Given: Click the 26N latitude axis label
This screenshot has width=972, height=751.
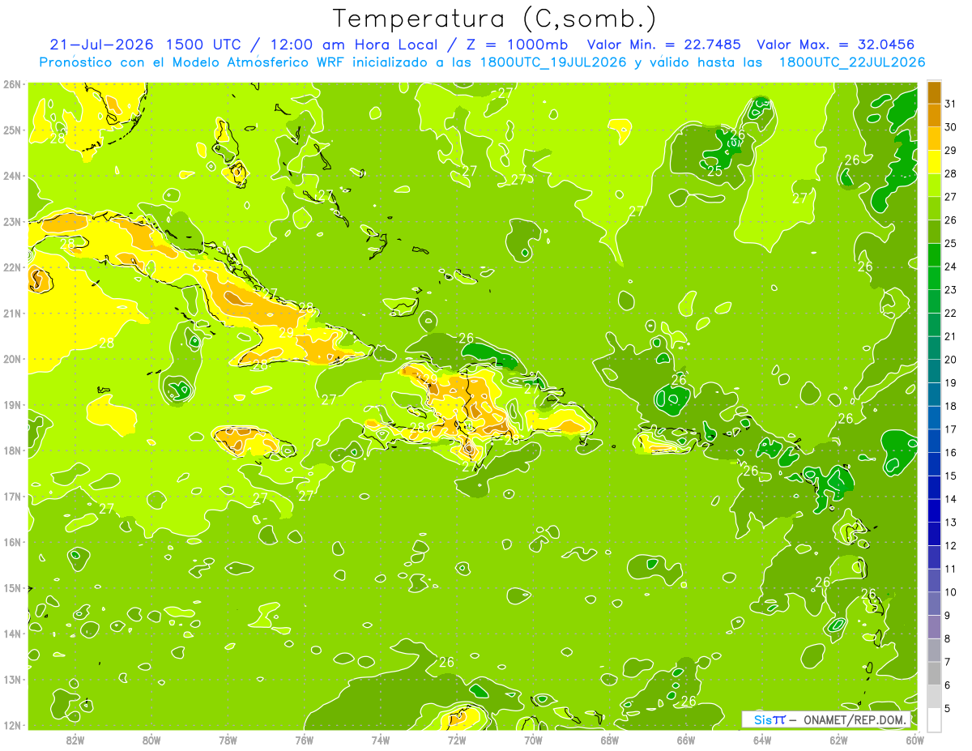Looking at the screenshot, I should tap(12, 84).
